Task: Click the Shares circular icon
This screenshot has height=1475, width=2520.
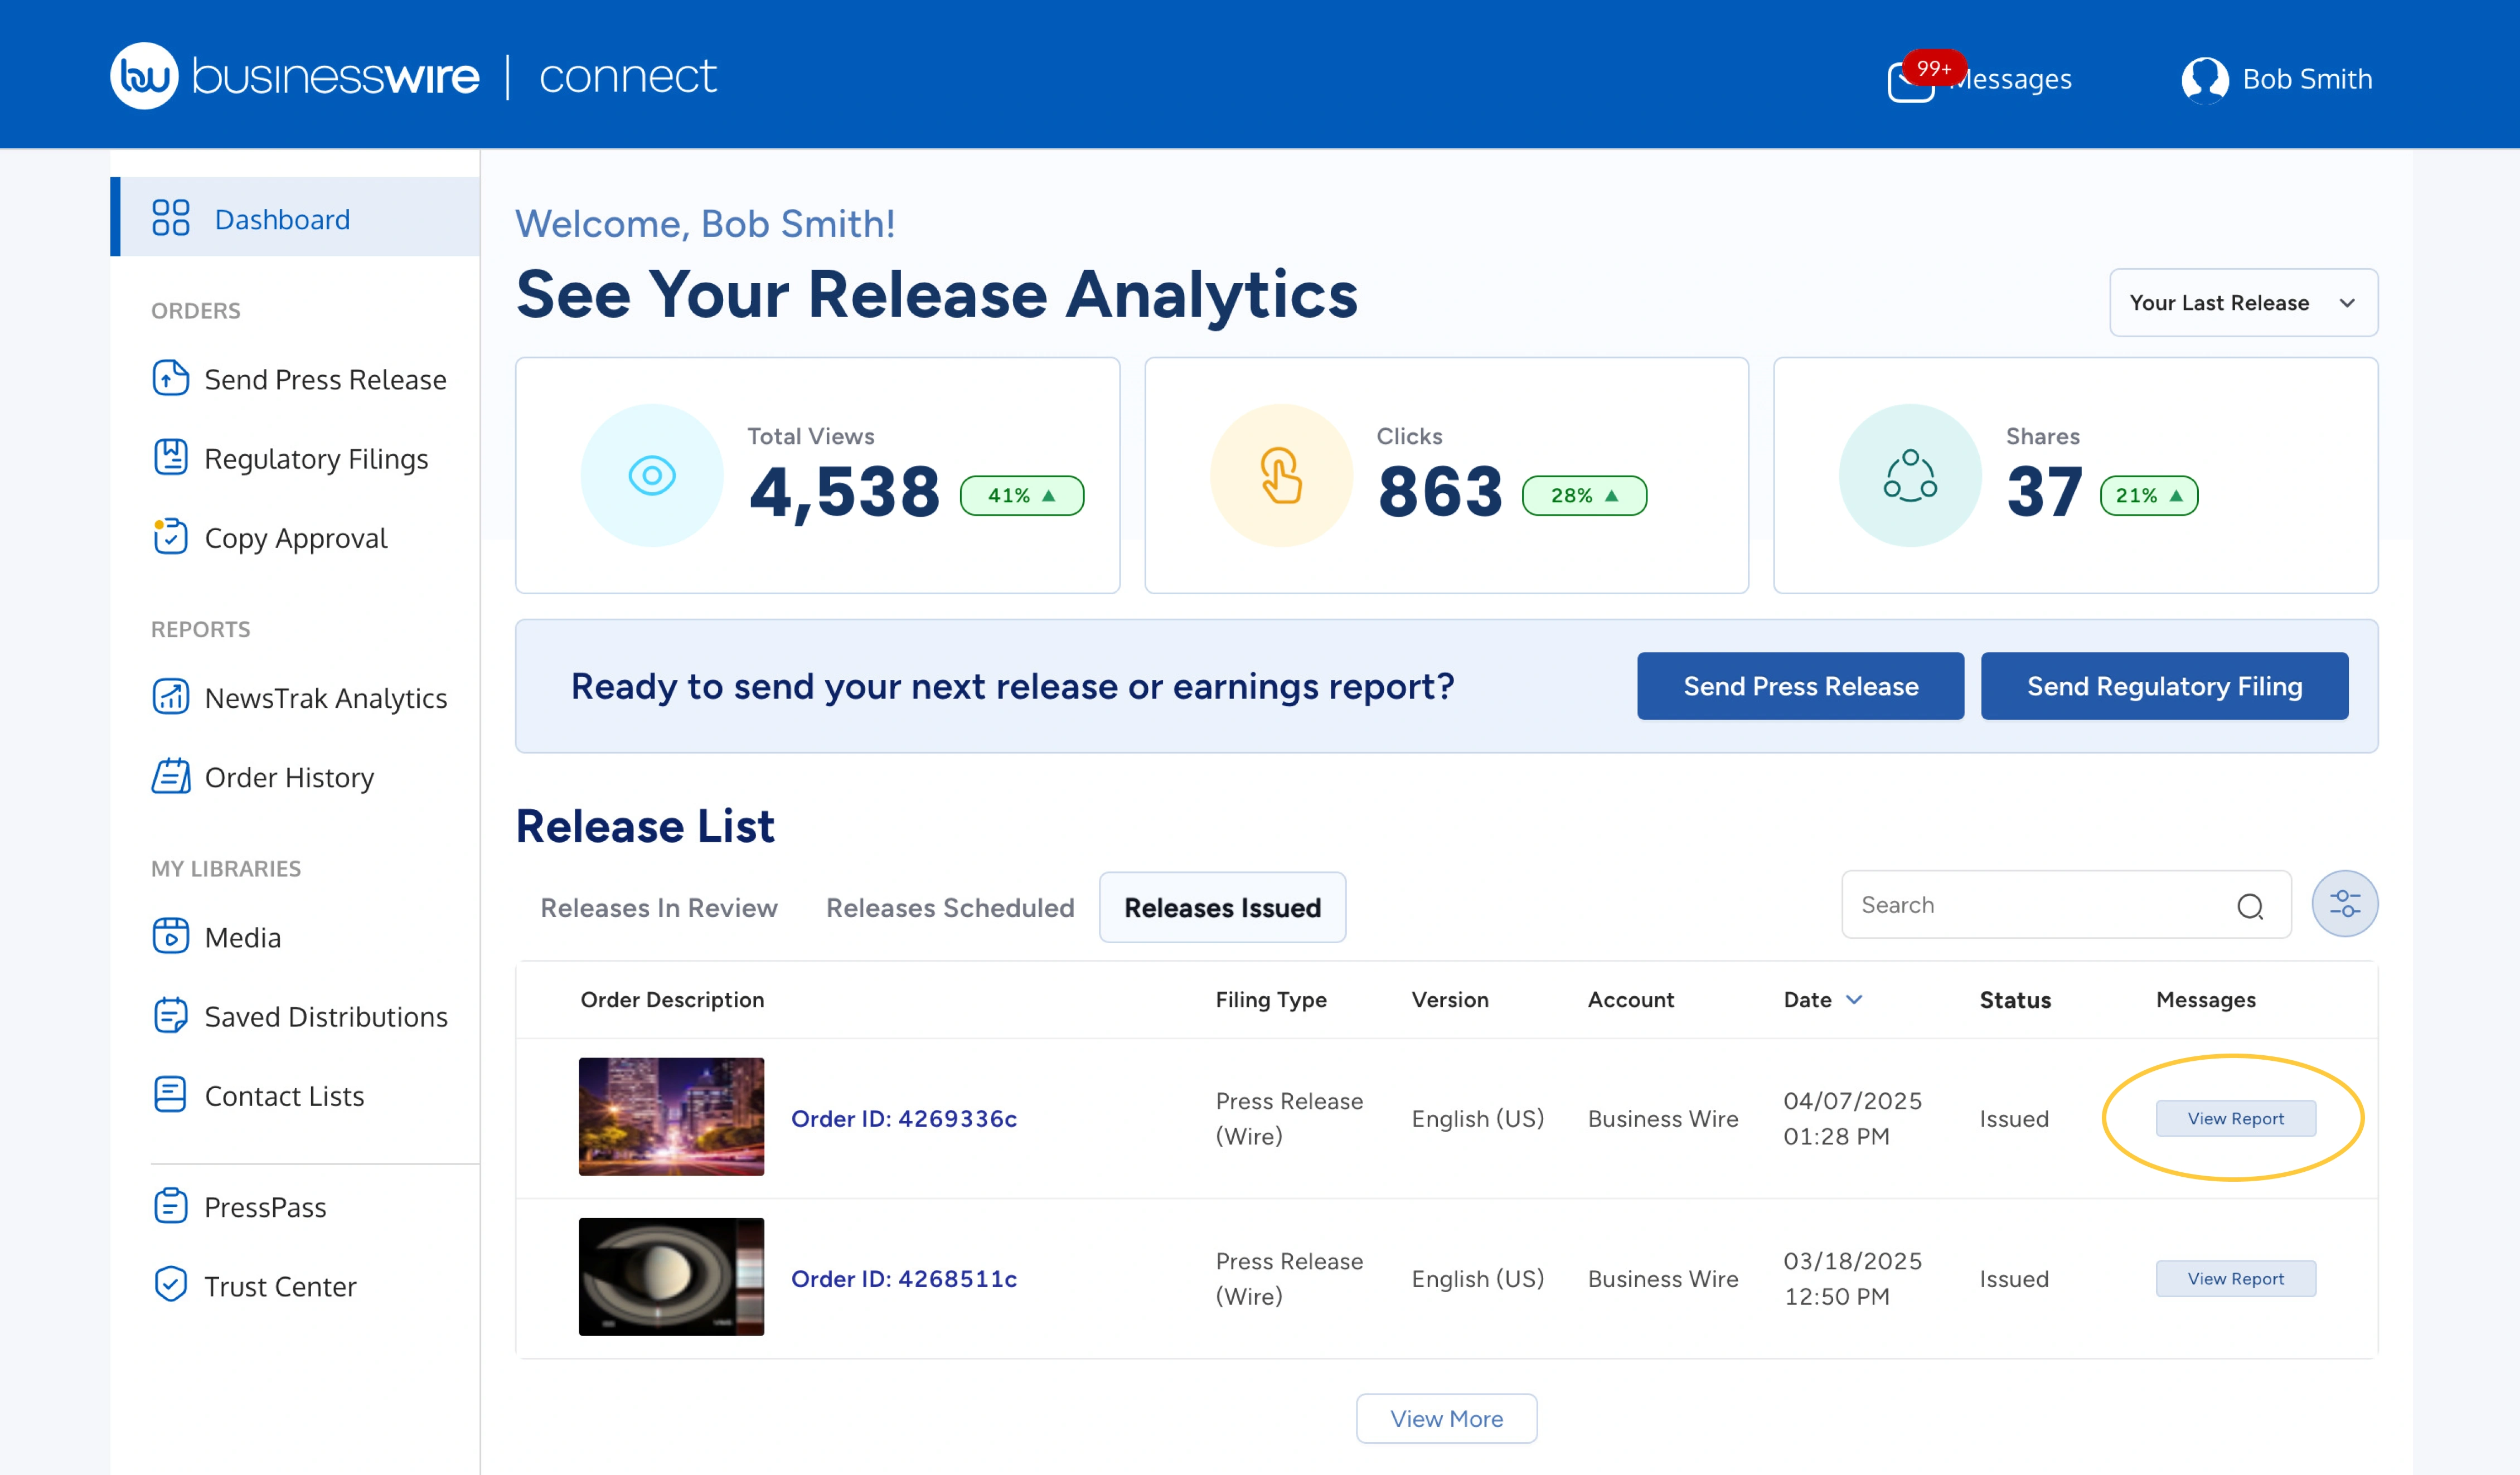Action: click(x=1910, y=476)
